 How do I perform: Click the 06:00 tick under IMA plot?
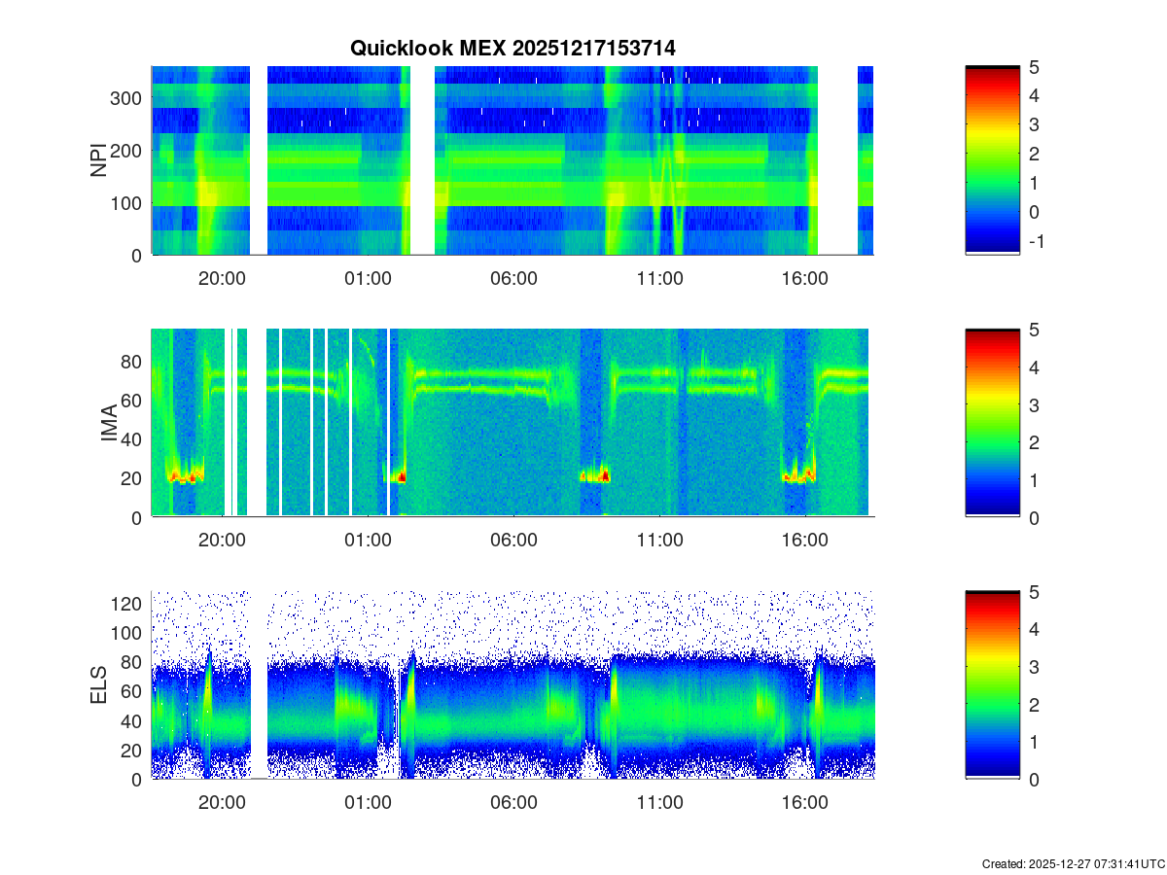coord(513,541)
